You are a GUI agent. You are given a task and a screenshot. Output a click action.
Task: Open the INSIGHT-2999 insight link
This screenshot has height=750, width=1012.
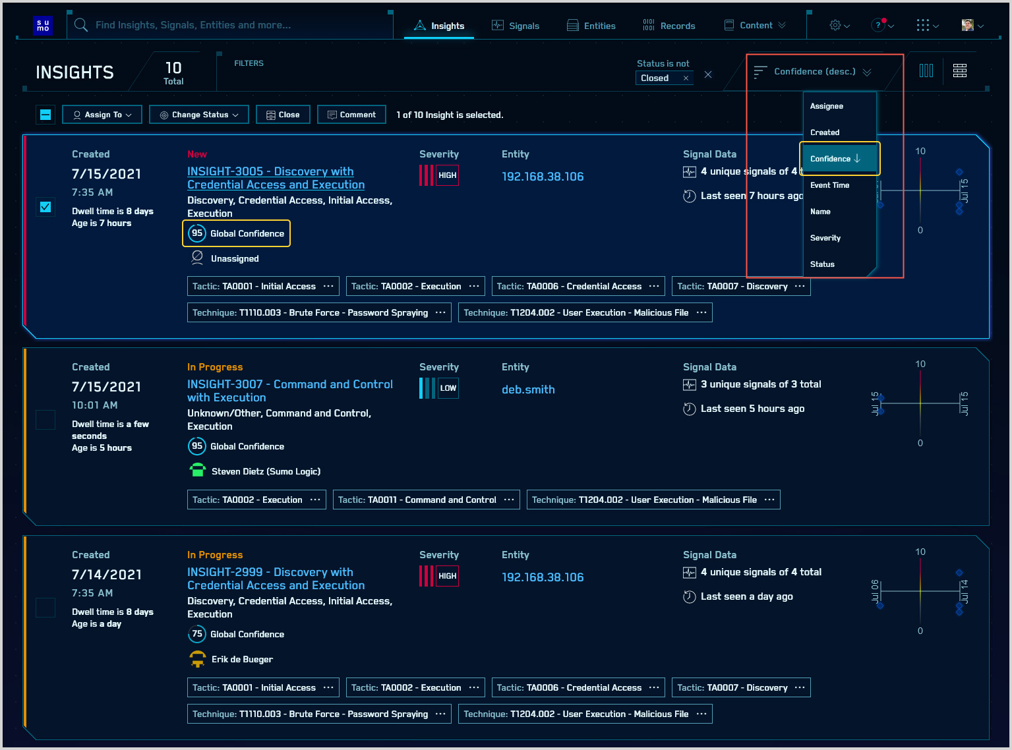(x=276, y=579)
